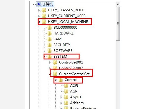
Task: Expand the AppID key arrow
Action: [61, 97]
